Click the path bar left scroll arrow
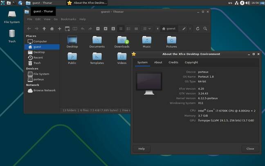The height and width of the screenshot is (166, 265). point(157,29)
